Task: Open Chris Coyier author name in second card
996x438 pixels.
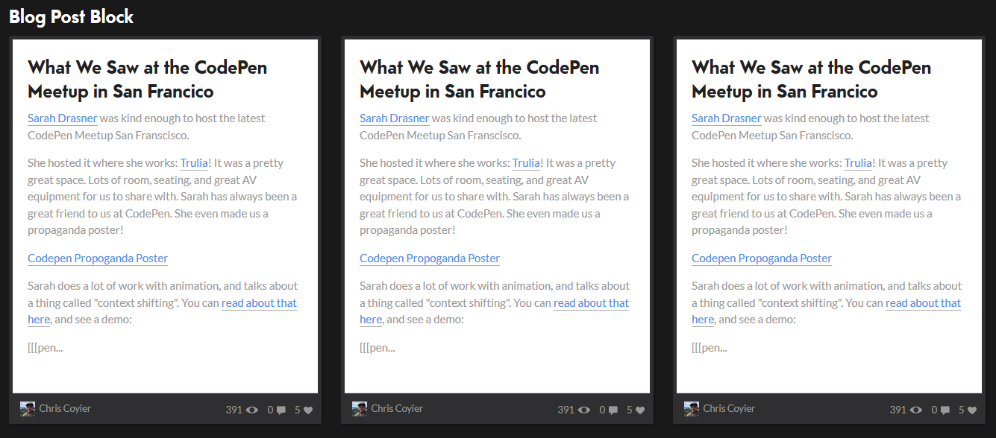Action: pos(397,408)
